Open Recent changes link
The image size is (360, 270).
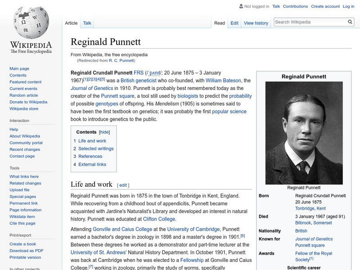click(x=25, y=149)
